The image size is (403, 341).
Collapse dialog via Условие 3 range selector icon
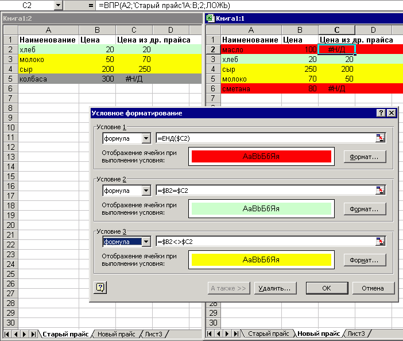coord(380,242)
